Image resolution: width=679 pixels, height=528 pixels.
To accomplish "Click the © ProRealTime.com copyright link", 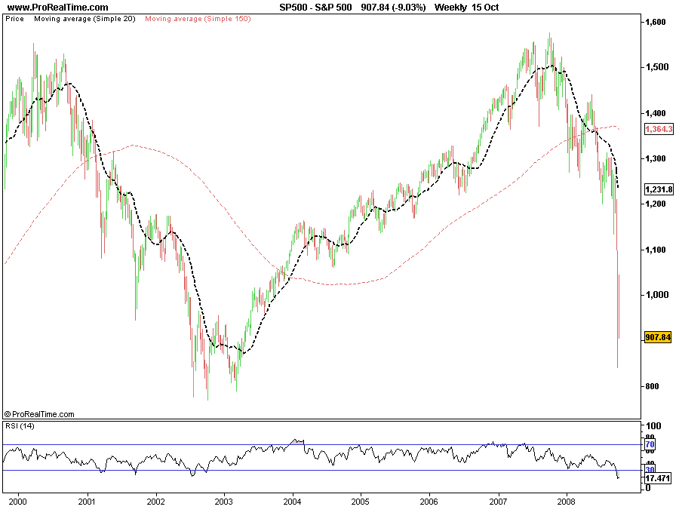I will tap(39, 414).
